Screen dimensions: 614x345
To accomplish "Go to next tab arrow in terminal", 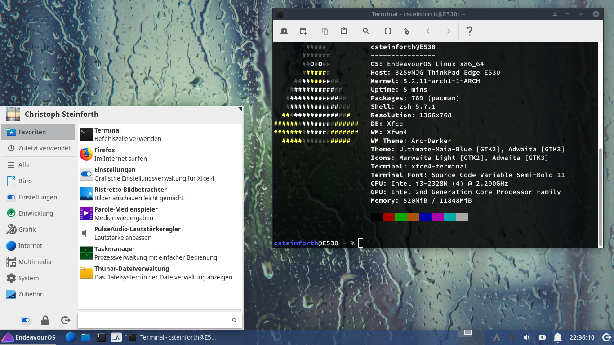I will tap(448, 31).
